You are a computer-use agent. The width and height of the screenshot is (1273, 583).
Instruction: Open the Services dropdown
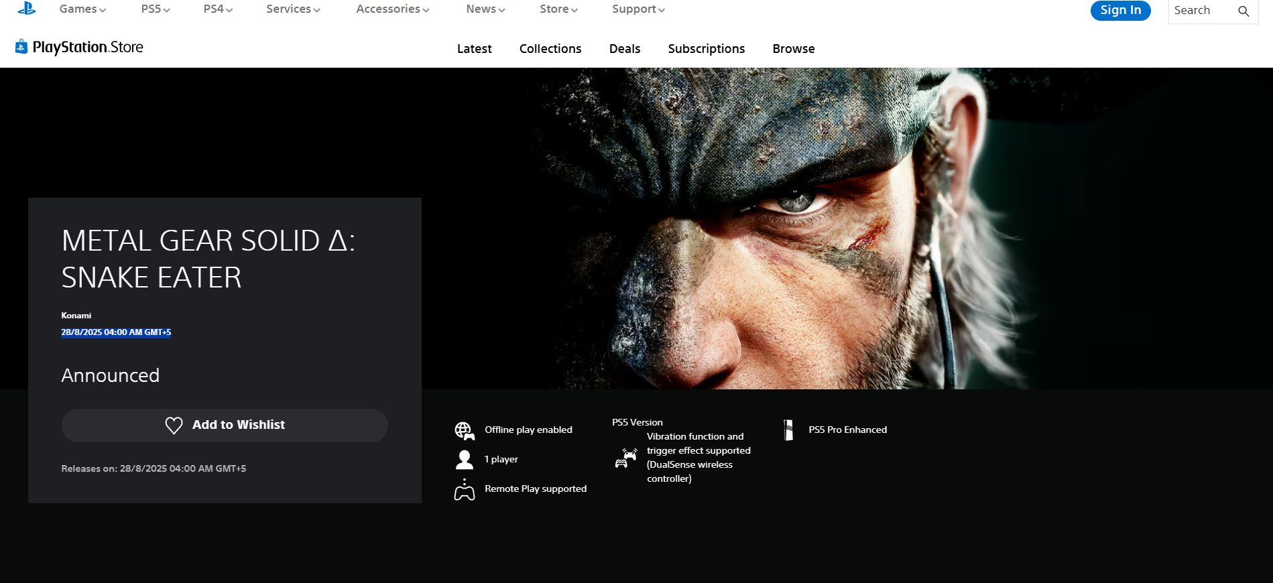[x=293, y=9]
